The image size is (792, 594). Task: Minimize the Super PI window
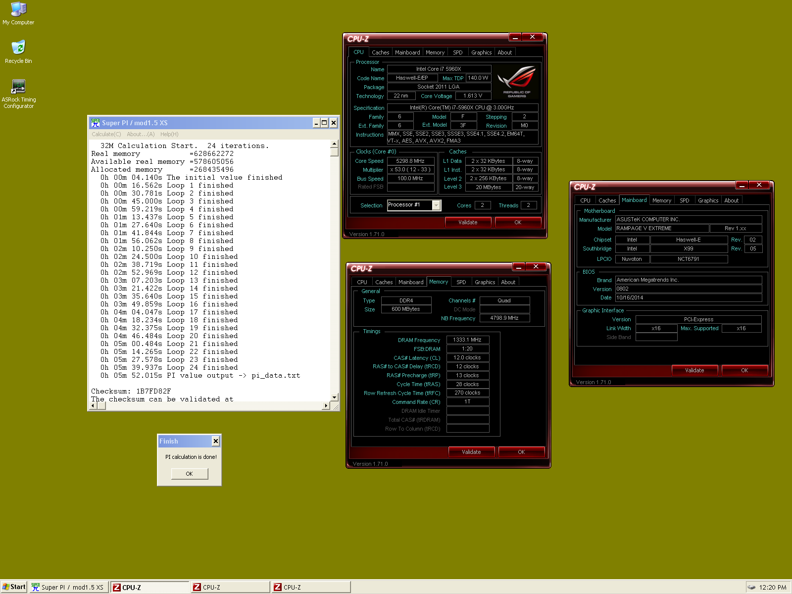(316, 123)
